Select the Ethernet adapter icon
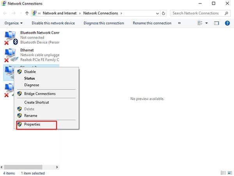The image size is (234, 176). (x=11, y=55)
